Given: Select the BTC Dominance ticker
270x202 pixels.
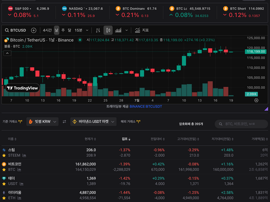Looking at the screenshot, I should click(136, 12).
